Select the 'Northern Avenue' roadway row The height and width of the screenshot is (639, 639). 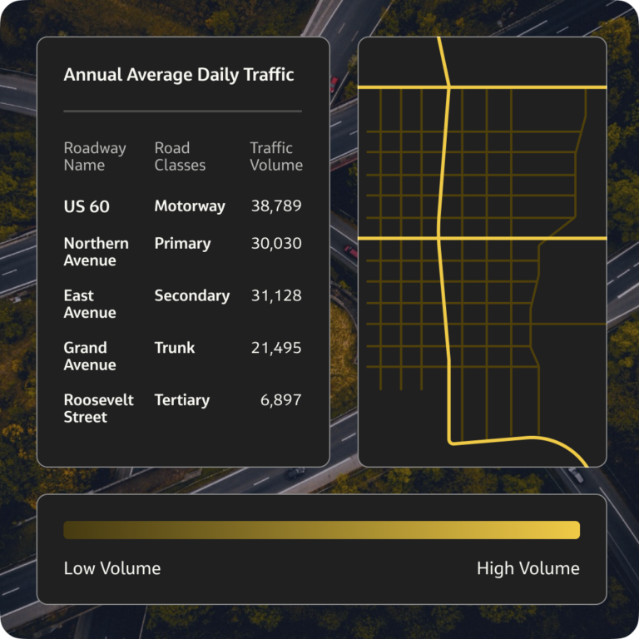click(x=182, y=252)
